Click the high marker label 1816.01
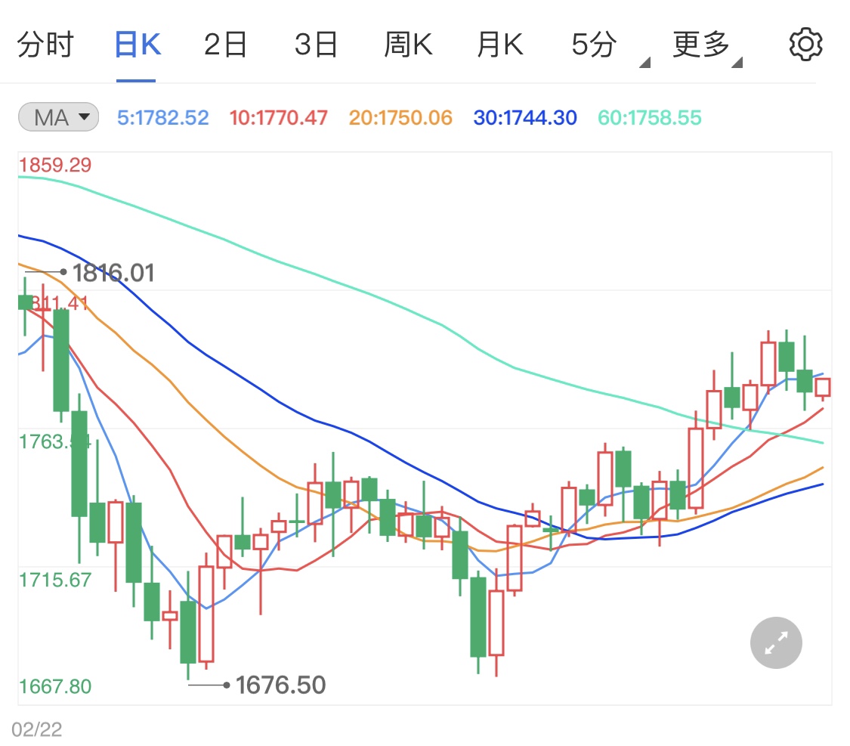Screen dimensions: 850x746 [114, 273]
